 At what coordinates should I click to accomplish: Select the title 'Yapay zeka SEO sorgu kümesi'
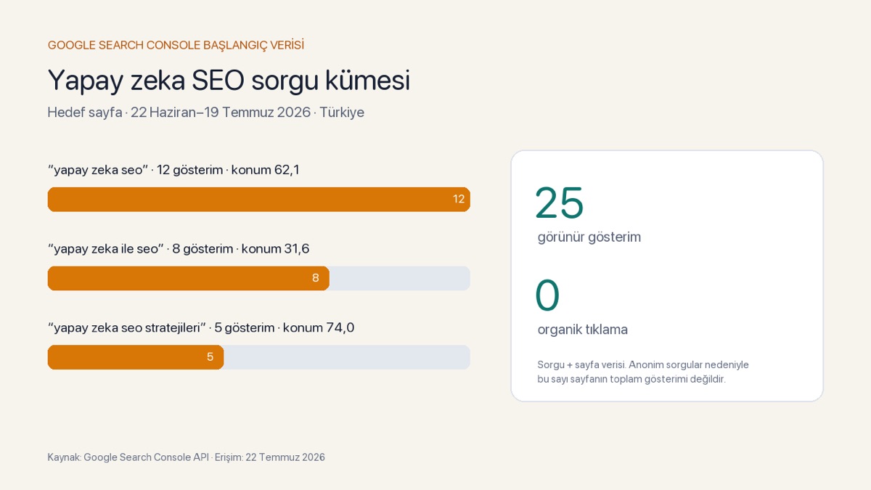(229, 80)
